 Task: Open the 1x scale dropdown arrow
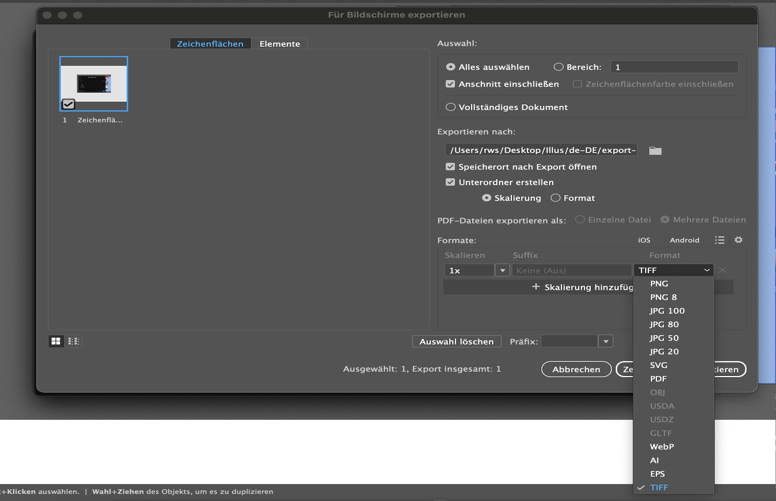click(502, 270)
